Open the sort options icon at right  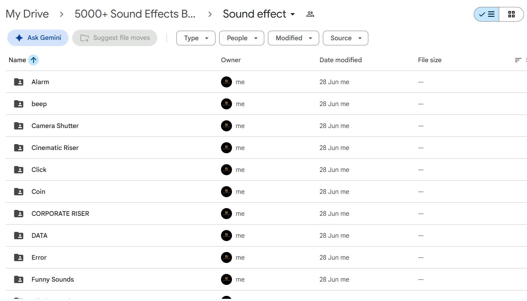[x=518, y=60]
